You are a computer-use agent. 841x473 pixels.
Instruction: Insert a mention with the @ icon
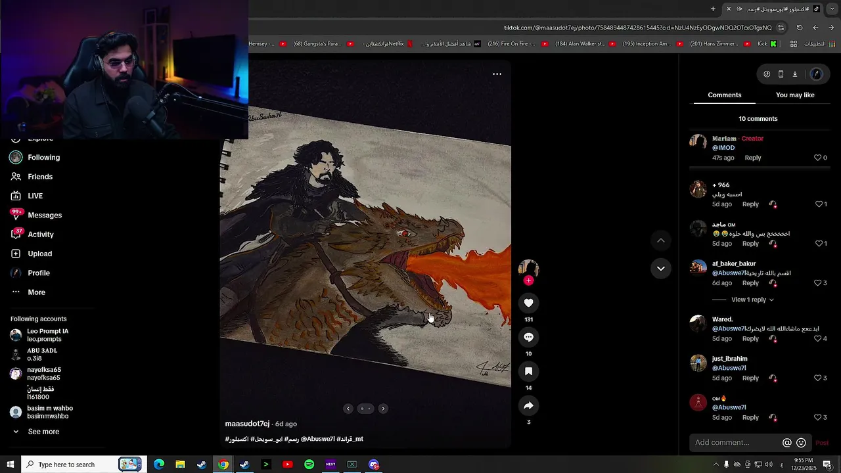[x=786, y=443]
